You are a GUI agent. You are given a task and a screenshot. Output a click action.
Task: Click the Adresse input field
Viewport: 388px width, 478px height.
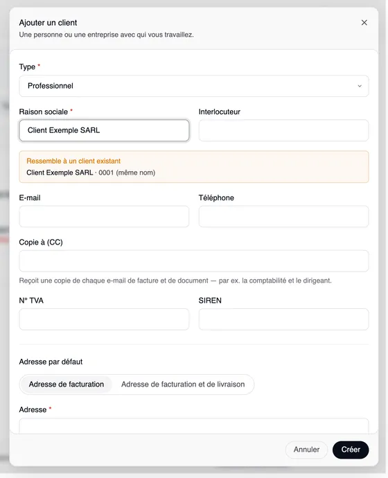(x=194, y=426)
